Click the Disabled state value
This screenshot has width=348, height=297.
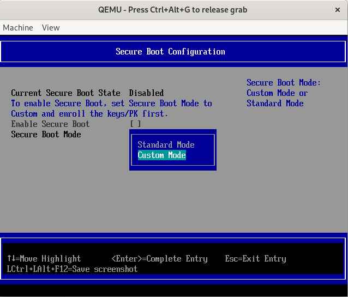(x=146, y=93)
